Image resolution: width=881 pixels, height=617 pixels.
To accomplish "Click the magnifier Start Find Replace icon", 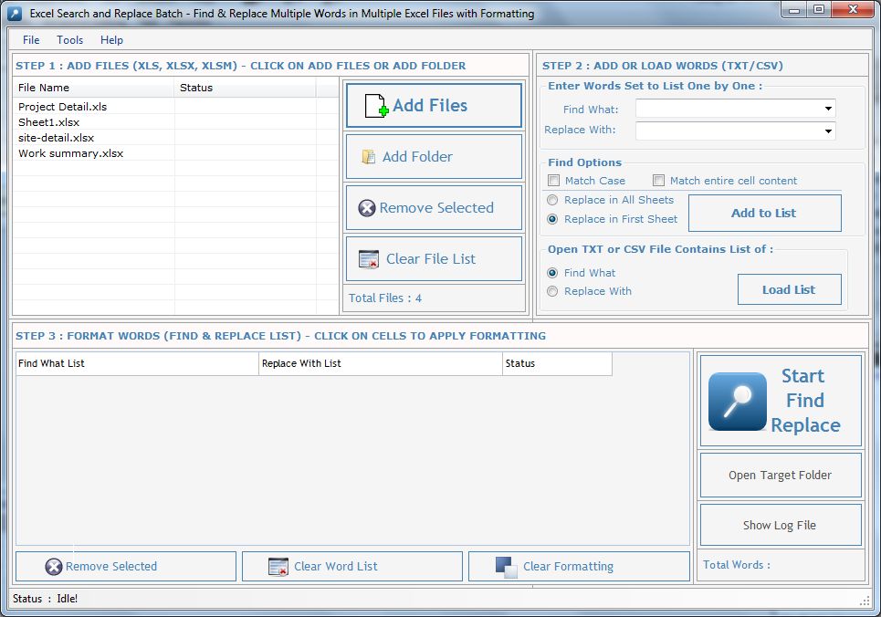I will 737,402.
